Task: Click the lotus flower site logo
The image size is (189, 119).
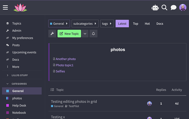Action: 20,8
